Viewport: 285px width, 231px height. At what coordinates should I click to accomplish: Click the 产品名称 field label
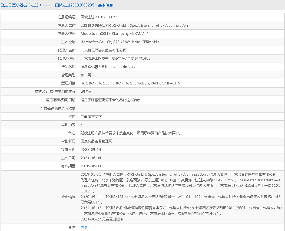pyautogui.click(x=68, y=67)
